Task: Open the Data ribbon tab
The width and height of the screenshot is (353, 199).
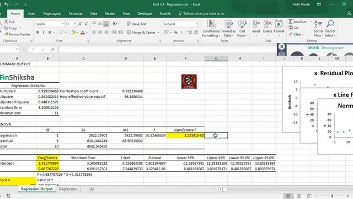Action: pyautogui.click(x=93, y=13)
